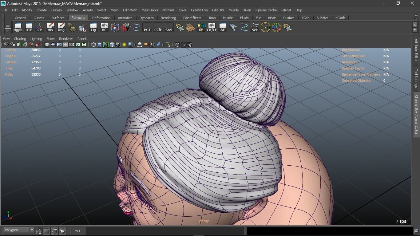Toggle use all lights yellow bulb icon
420x236 pixels.
tap(124, 45)
